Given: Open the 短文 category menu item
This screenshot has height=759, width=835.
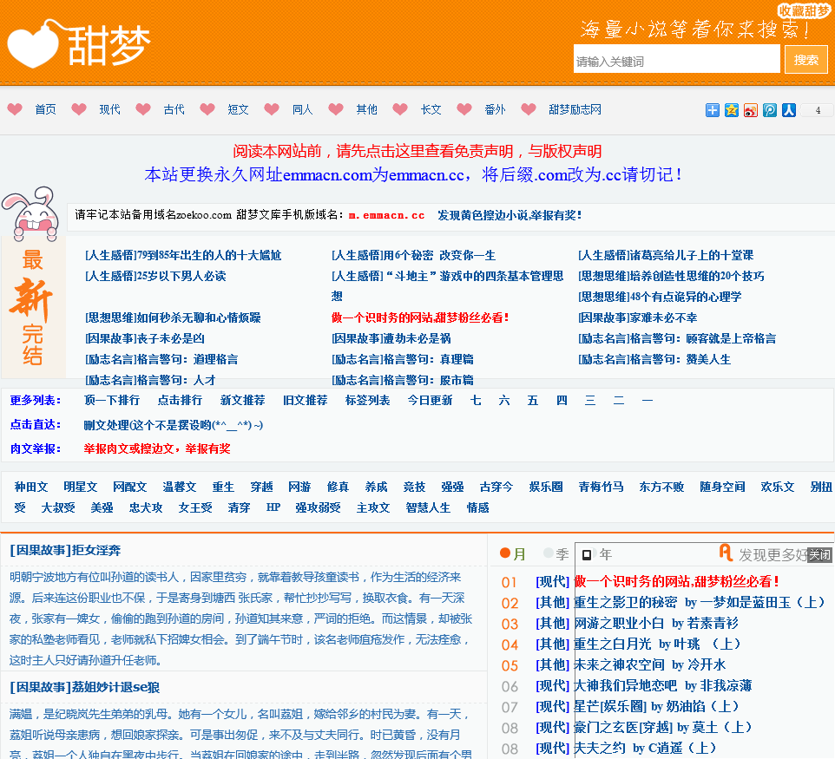Looking at the screenshot, I should pos(238,109).
